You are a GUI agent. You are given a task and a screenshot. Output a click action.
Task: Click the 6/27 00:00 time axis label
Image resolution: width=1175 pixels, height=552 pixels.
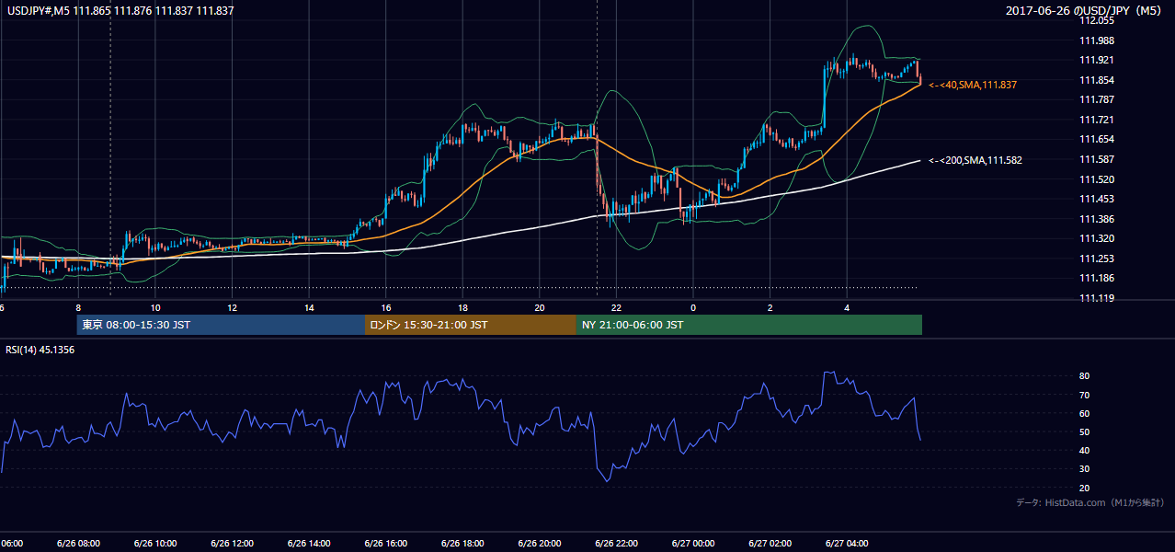(692, 544)
